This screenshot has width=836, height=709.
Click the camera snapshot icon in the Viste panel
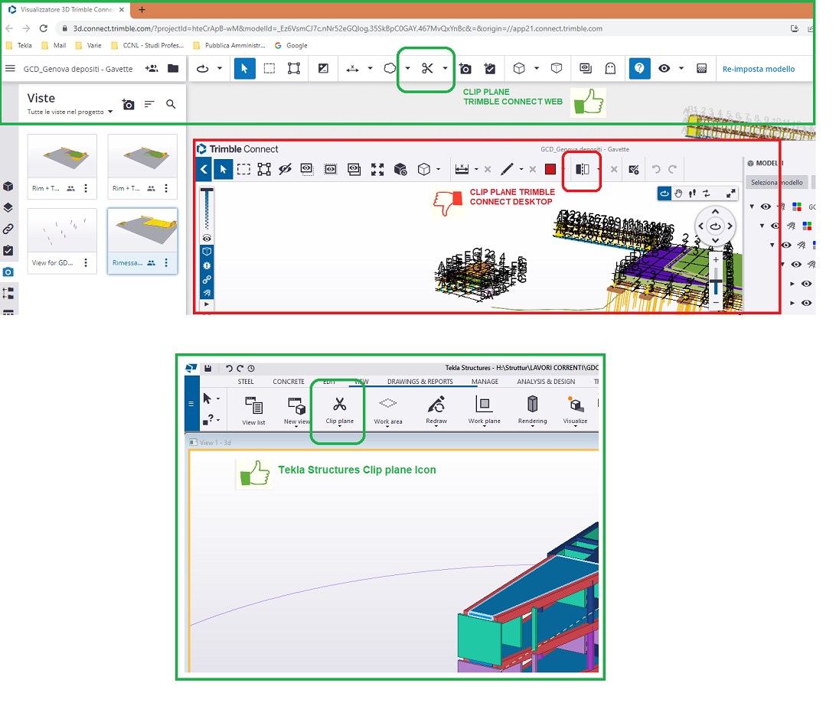128,104
